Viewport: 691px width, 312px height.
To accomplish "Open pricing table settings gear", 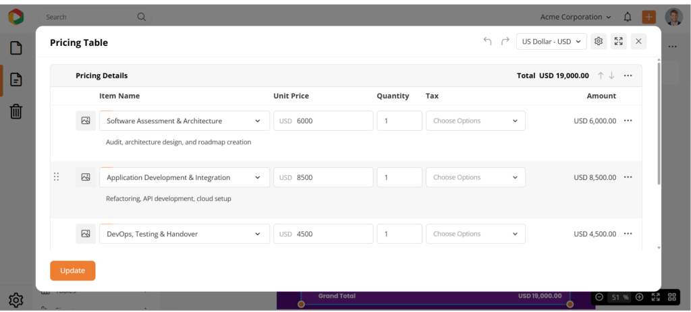I will coord(599,42).
